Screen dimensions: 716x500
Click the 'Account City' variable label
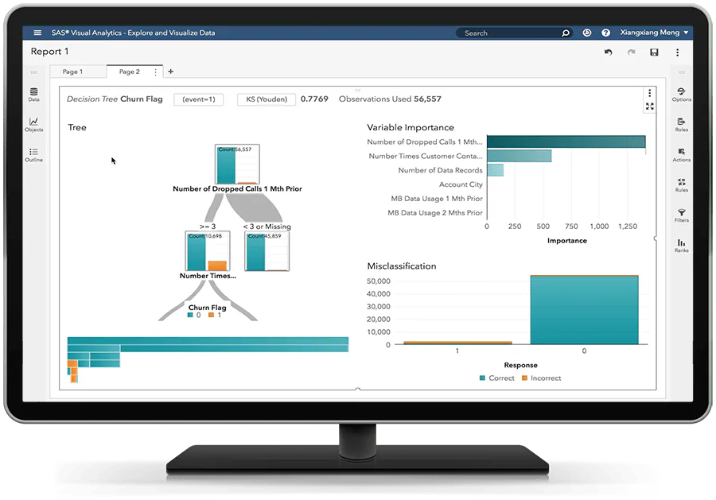tap(461, 184)
